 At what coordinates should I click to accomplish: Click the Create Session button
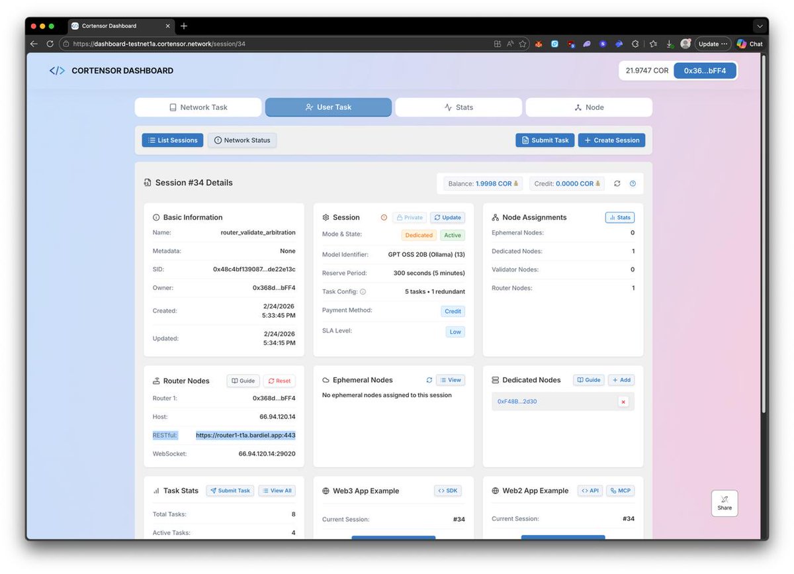click(611, 140)
